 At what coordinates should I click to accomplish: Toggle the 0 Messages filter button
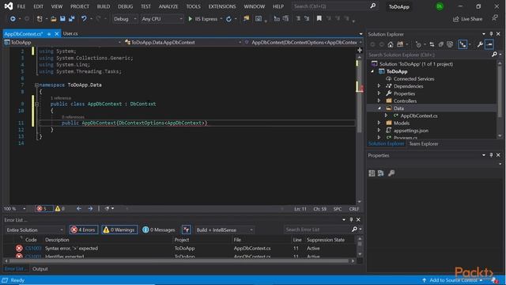coord(158,230)
